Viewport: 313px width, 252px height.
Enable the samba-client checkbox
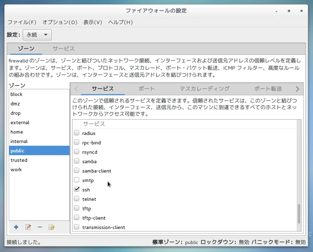(x=77, y=170)
